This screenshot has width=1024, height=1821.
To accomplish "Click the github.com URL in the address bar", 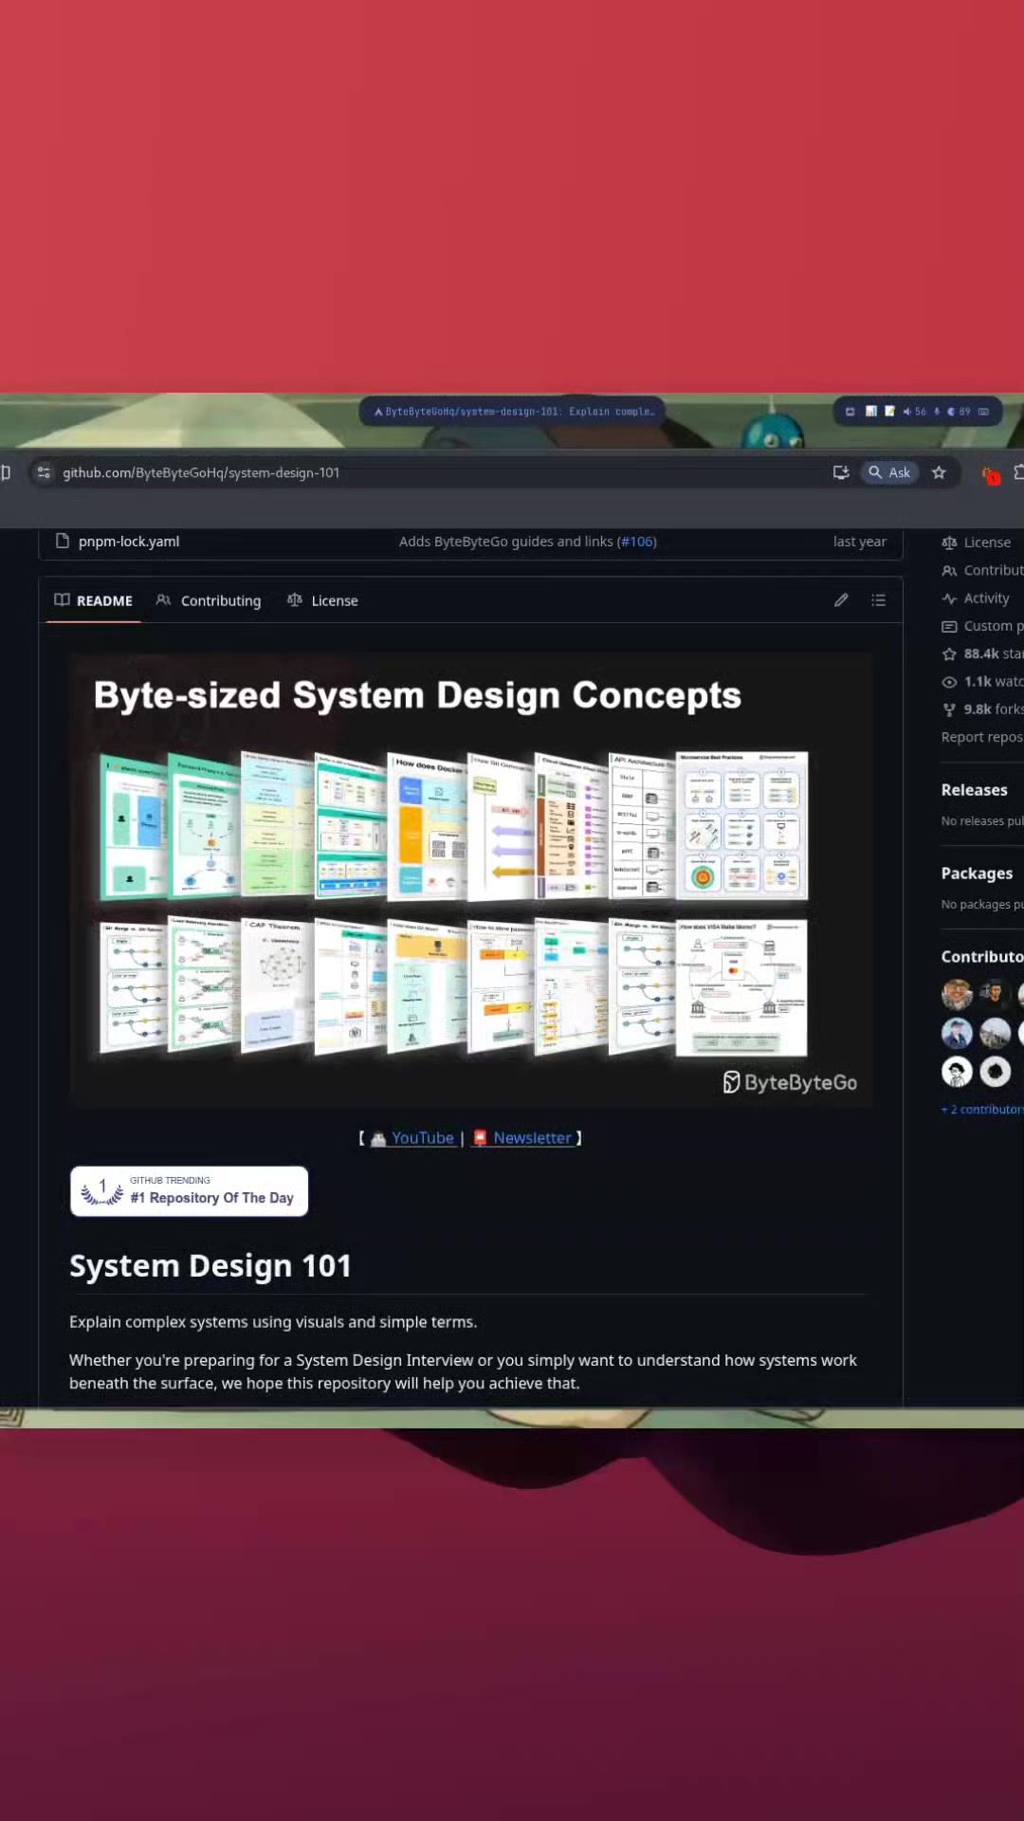I will point(201,472).
